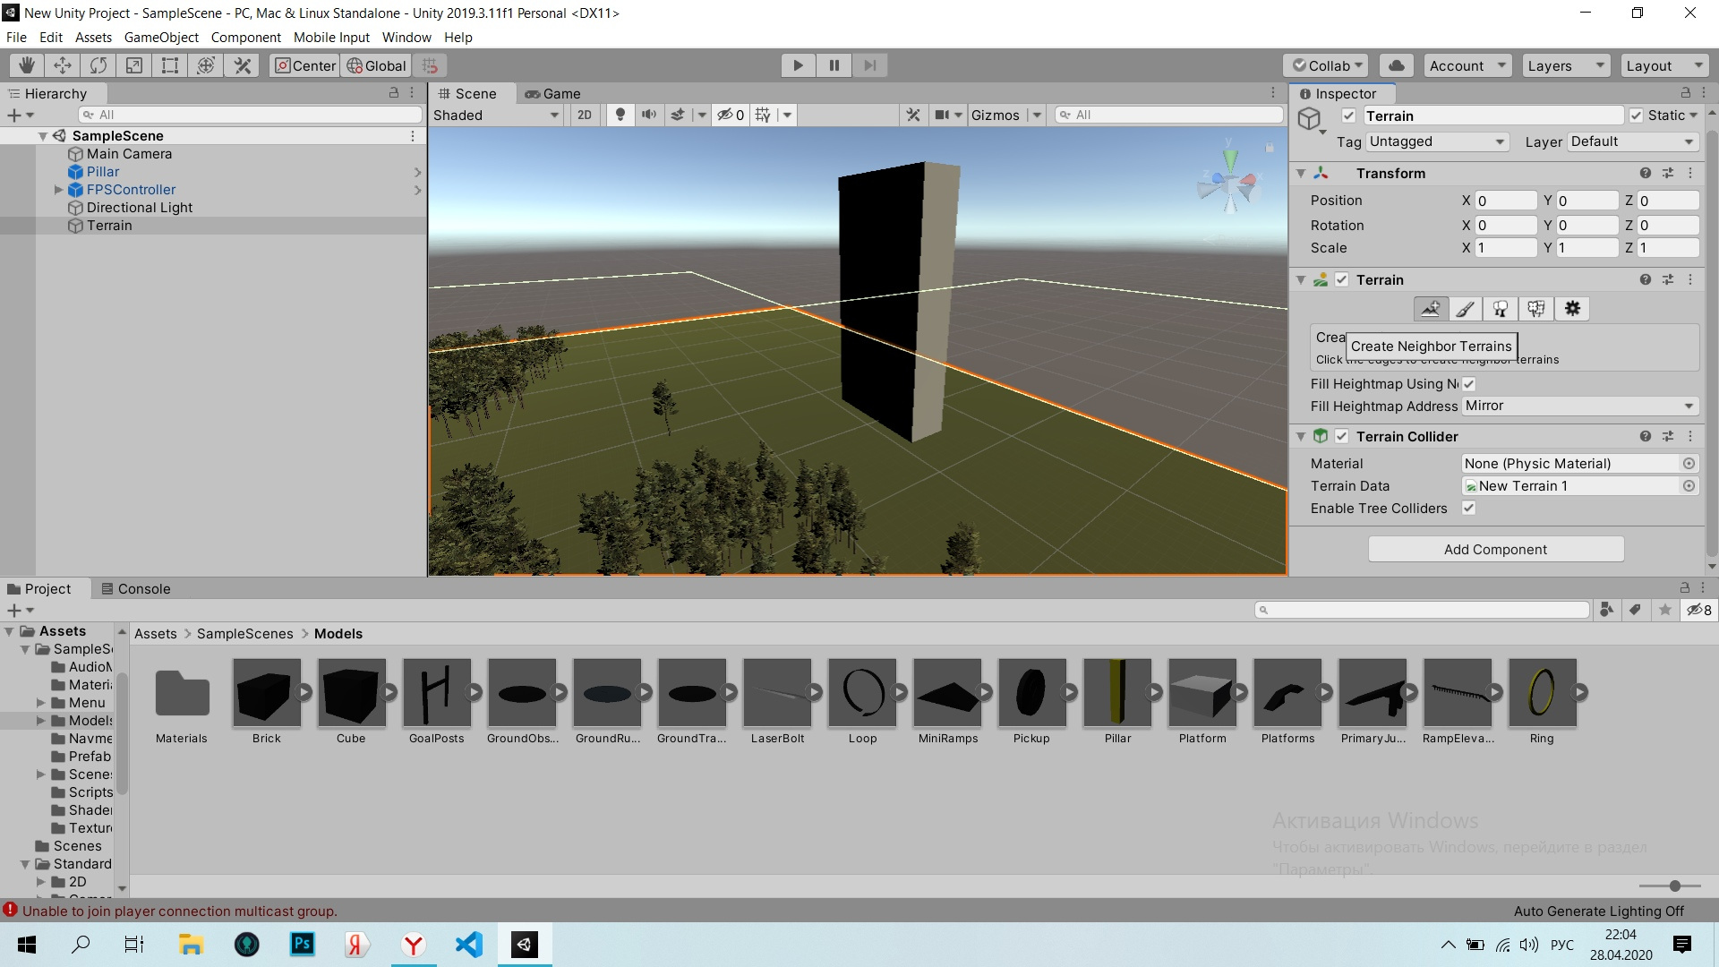1719x967 pixels.
Task: Toggle Fill Heightmap Using Neighbors checkbox
Action: tap(1469, 384)
